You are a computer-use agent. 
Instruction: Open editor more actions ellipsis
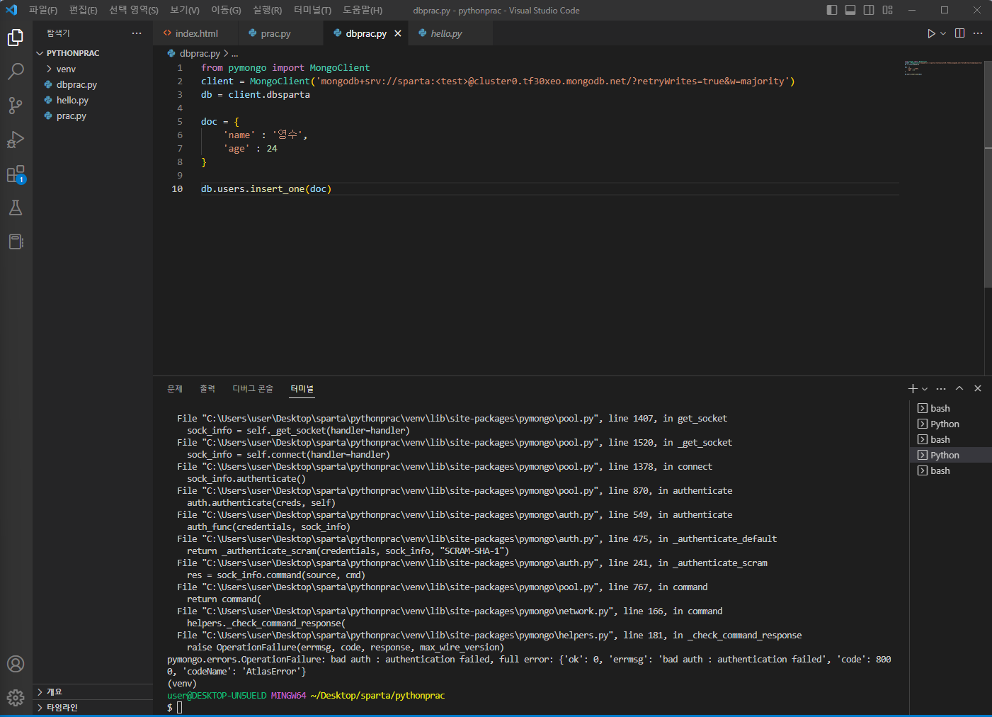[x=978, y=33]
